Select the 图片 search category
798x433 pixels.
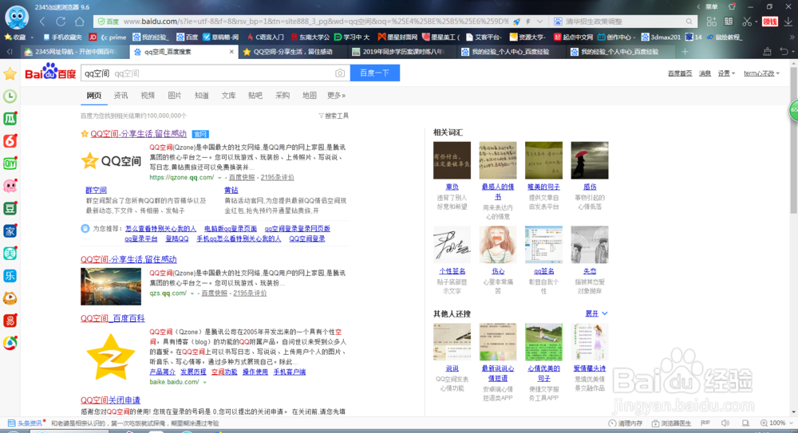(x=175, y=95)
